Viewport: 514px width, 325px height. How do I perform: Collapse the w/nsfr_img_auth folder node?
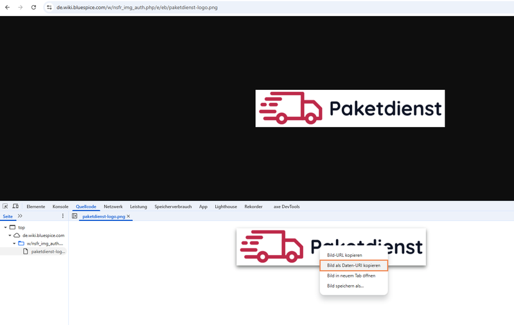(14, 243)
